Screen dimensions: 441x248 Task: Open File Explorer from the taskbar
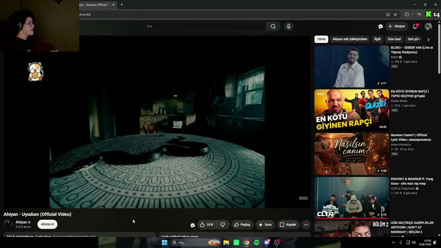coord(226,242)
